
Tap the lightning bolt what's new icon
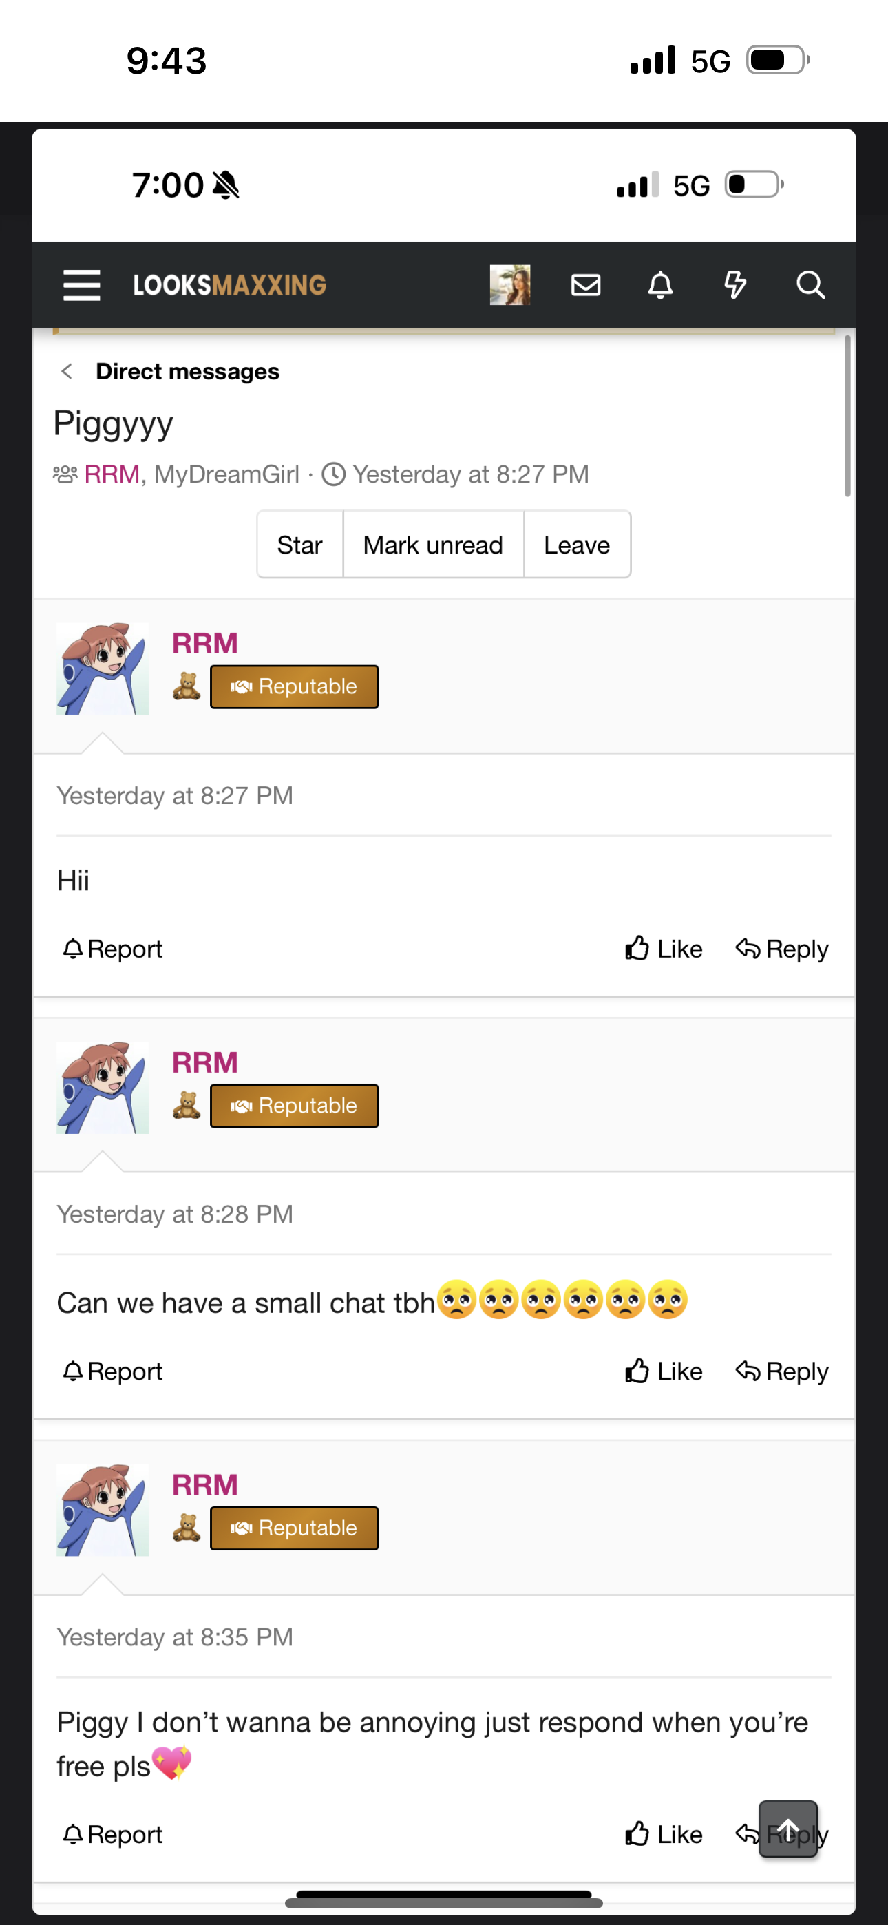734,285
